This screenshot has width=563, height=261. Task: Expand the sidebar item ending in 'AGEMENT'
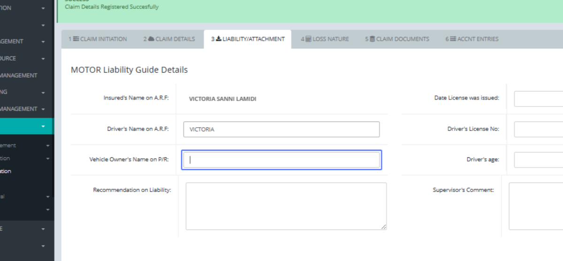coord(43,42)
